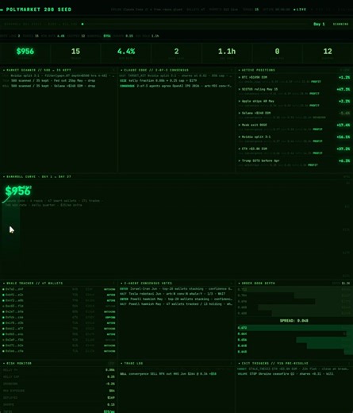Collapse the Market Scanner panel header
This screenshot has height=413, width=353.
click(4, 70)
